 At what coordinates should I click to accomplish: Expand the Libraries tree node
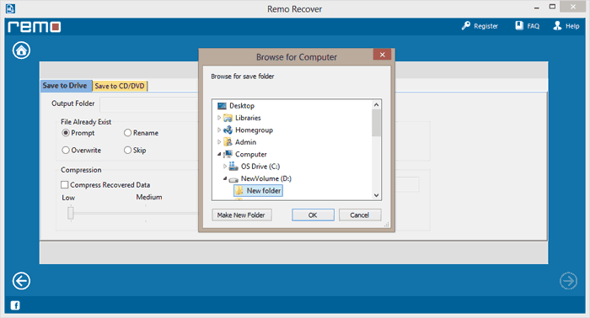pyautogui.click(x=219, y=118)
